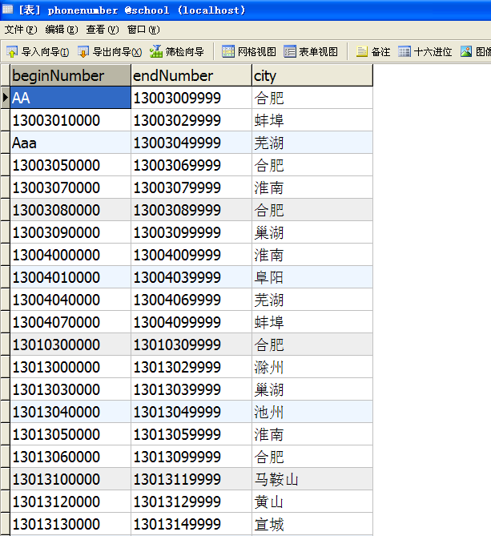Open the 查看 menu
Screen dimensions: 491x536
pyautogui.click(x=102, y=30)
